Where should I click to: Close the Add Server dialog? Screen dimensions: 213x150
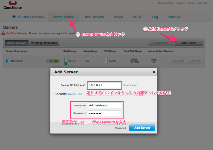[154, 72]
